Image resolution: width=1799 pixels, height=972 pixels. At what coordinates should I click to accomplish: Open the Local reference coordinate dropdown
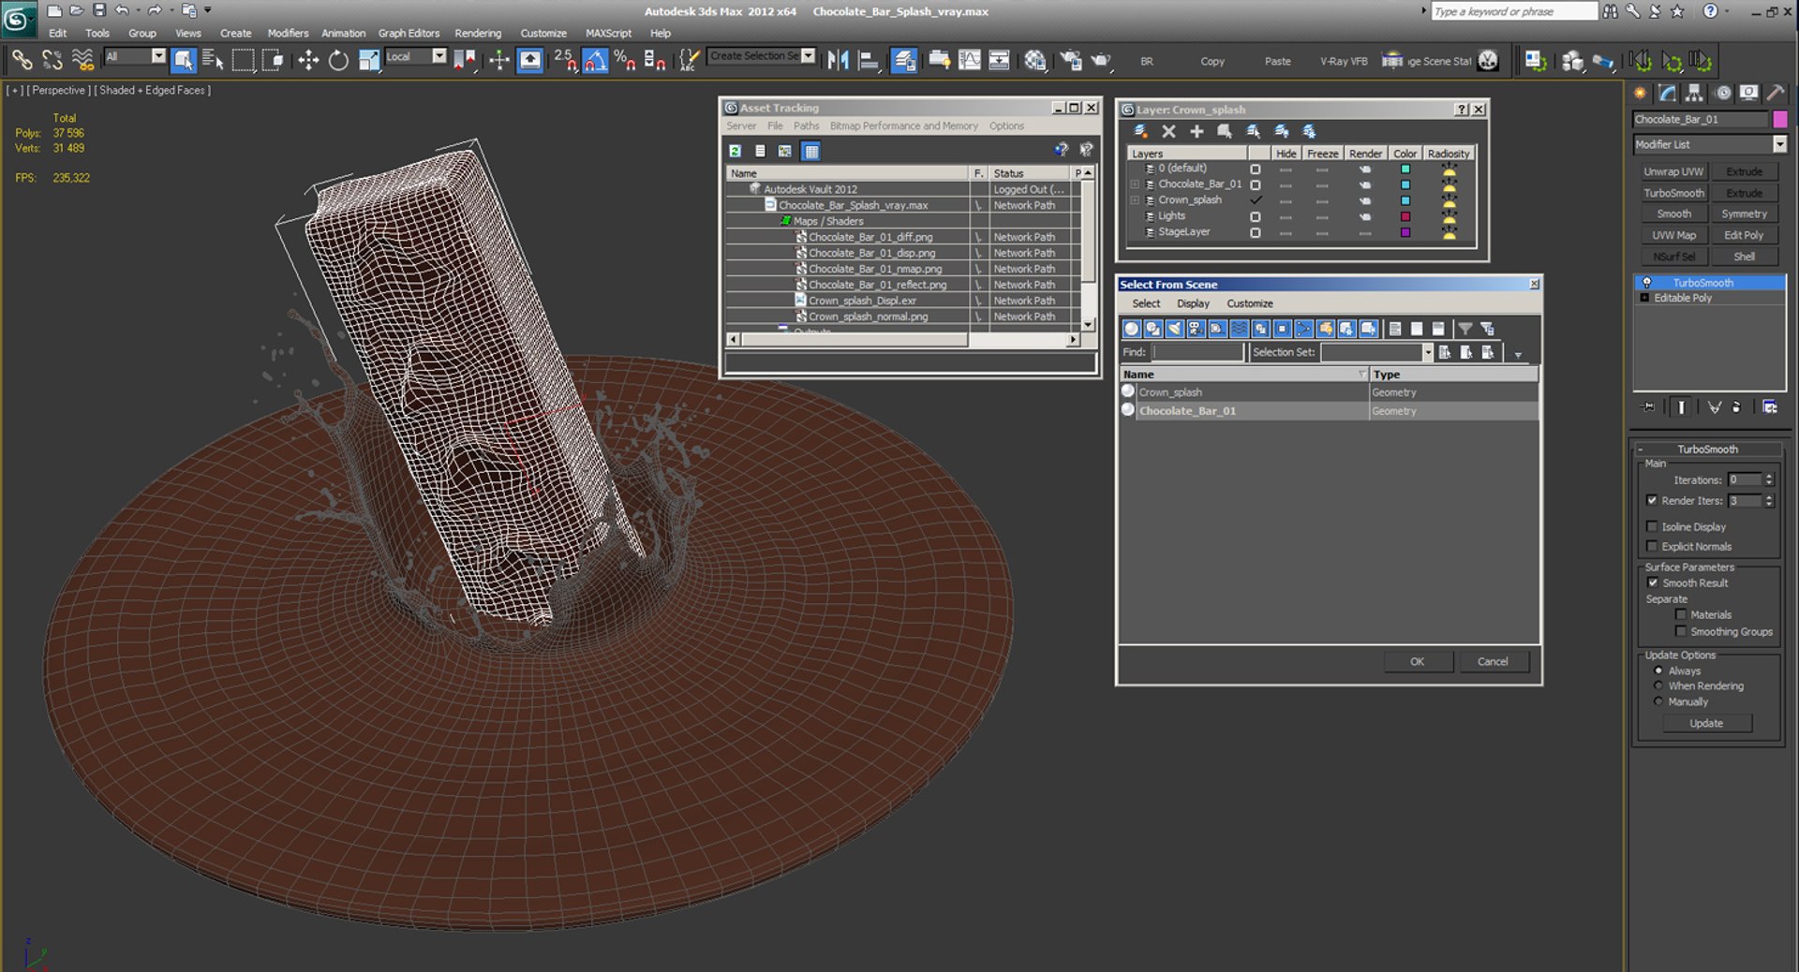click(439, 57)
